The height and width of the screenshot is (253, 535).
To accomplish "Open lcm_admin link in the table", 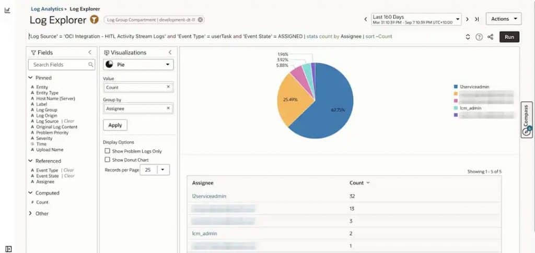I will point(204,234).
